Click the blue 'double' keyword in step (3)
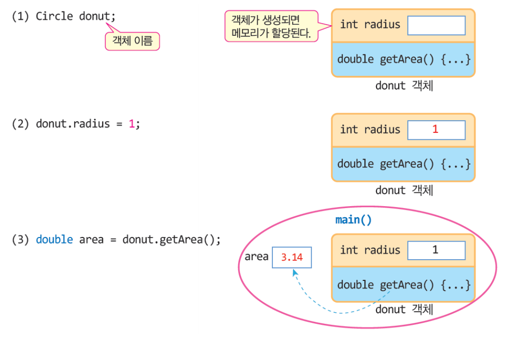Screen dimensions: 515x339 click(54, 239)
